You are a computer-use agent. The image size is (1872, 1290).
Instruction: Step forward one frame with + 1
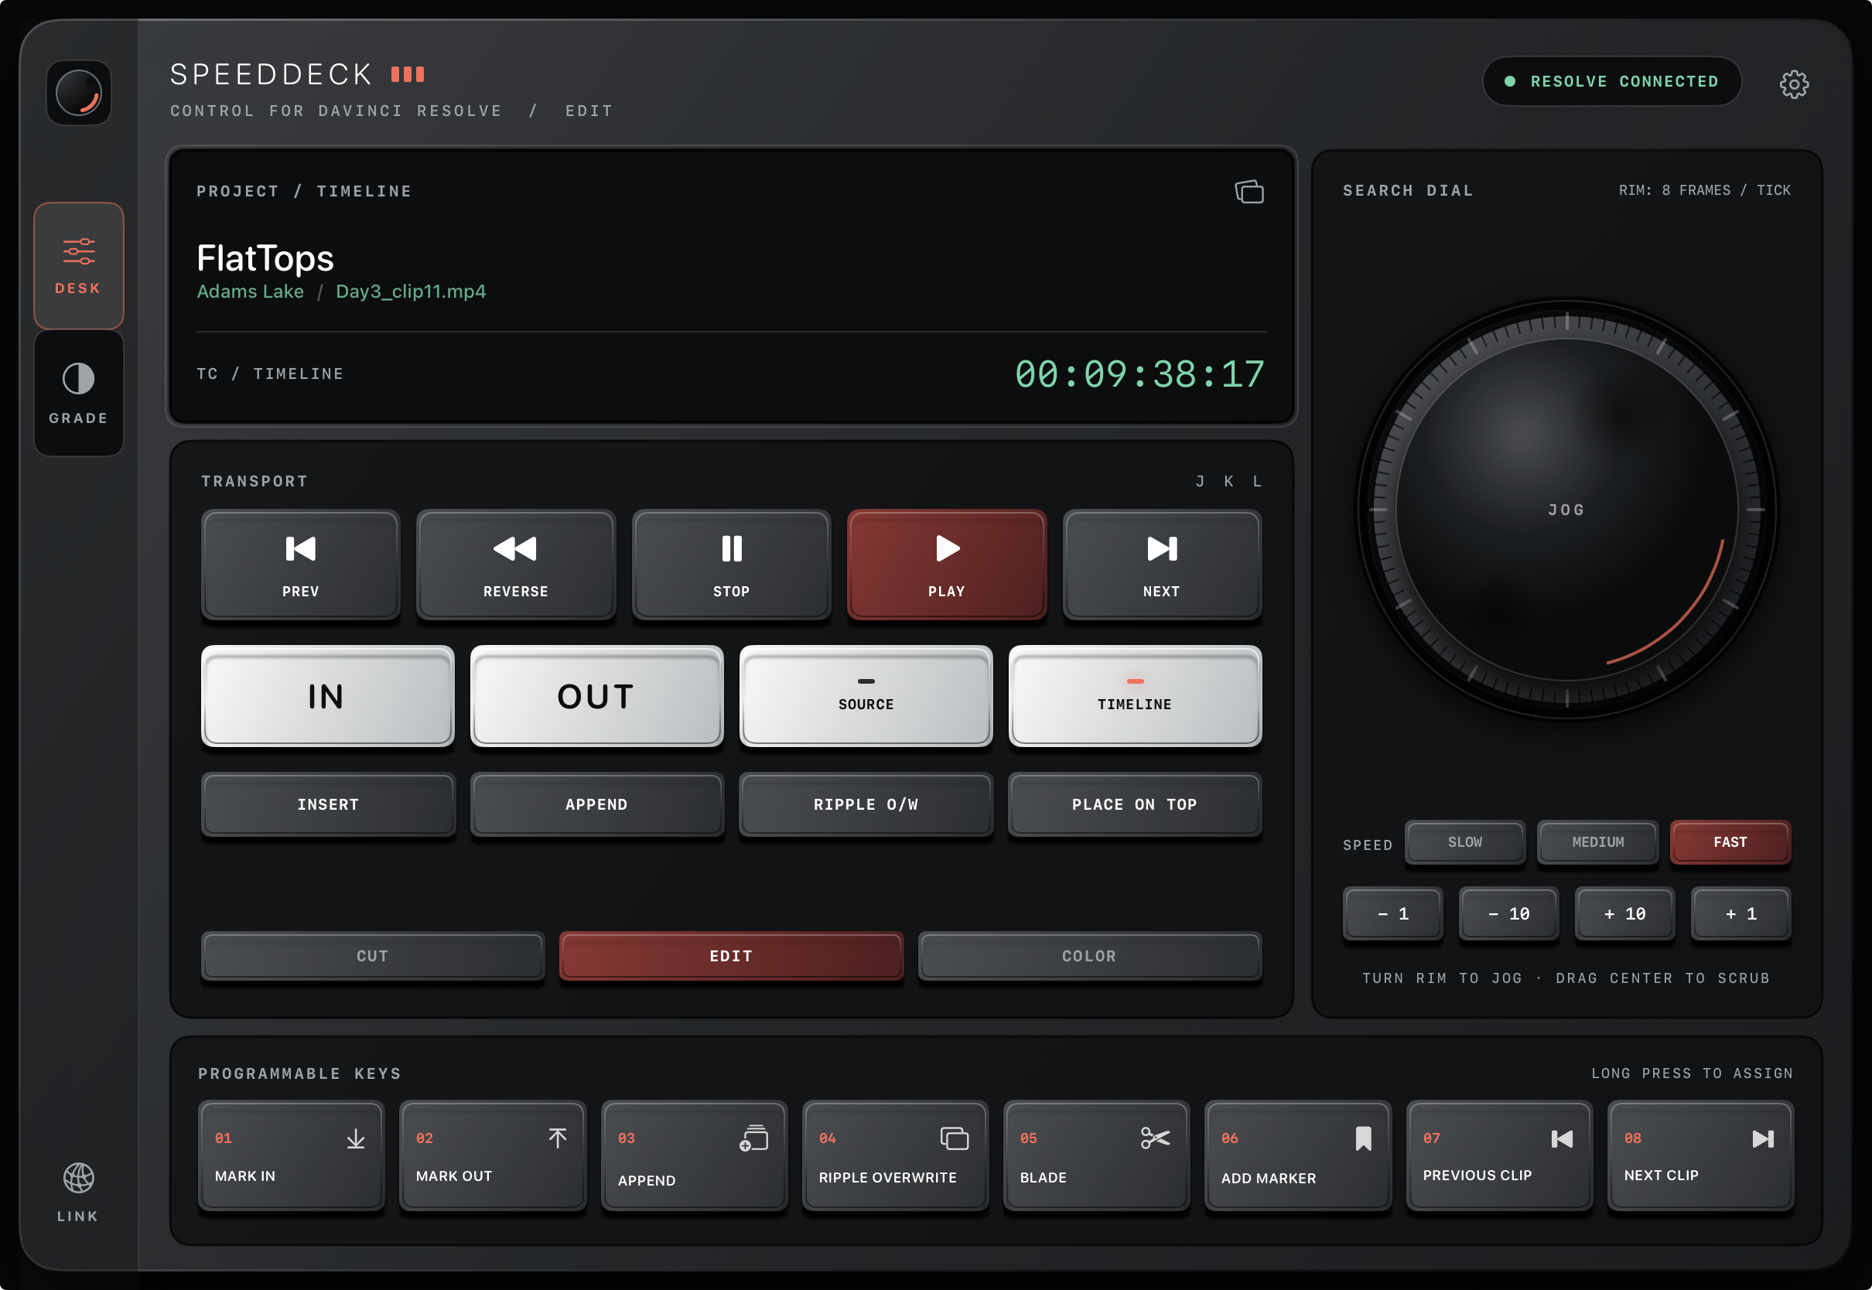1741,914
